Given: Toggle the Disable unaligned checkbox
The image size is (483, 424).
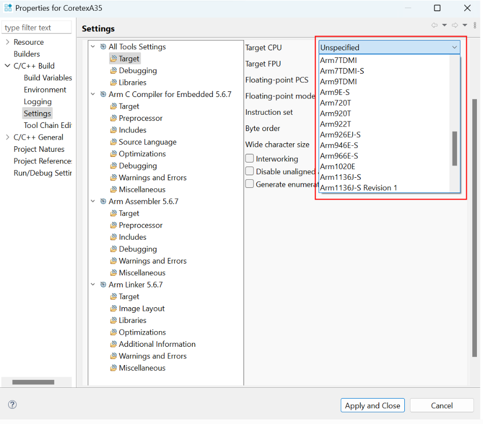Looking at the screenshot, I should click(250, 172).
